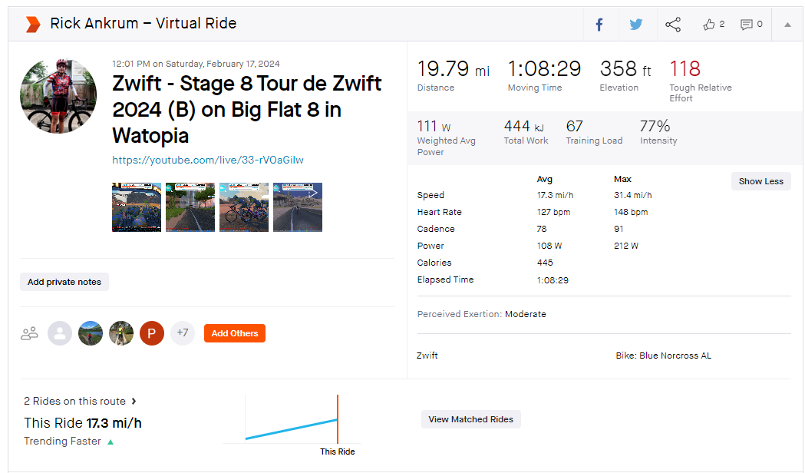This screenshot has height=473, width=805.
Task: Click the View Matched Rides button
Action: point(470,419)
